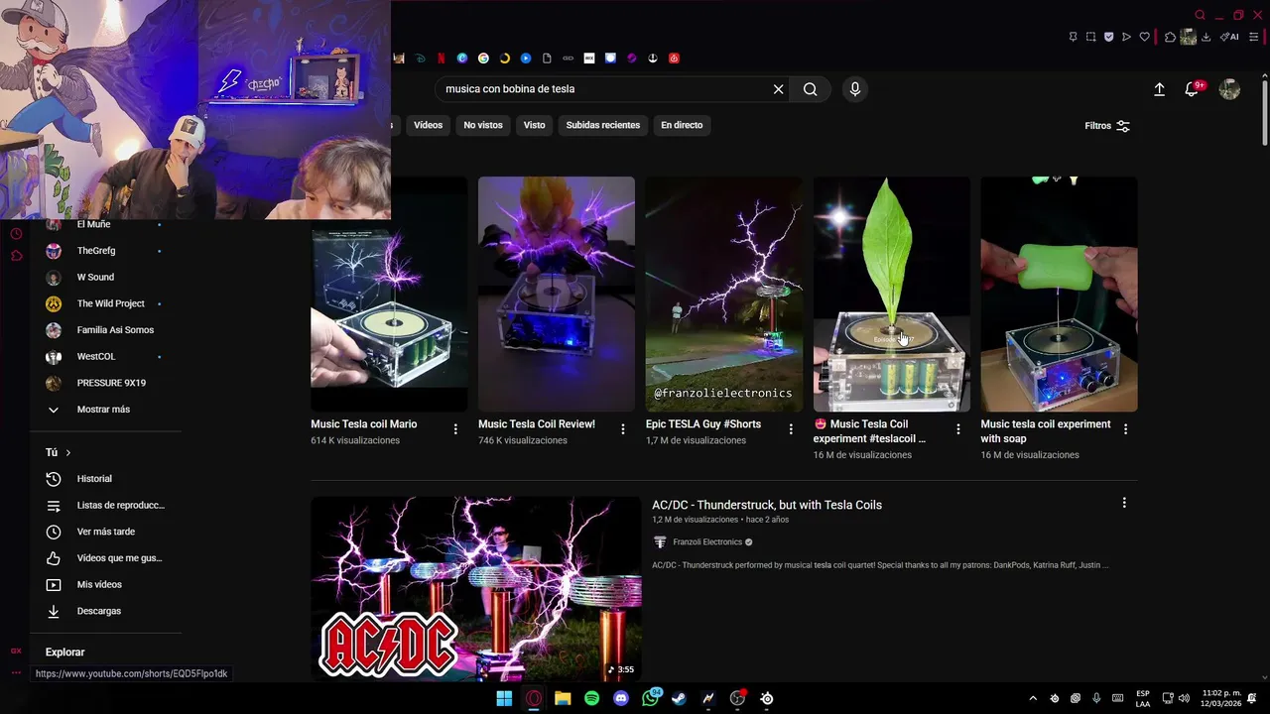The image size is (1270, 714).
Task: Open the AC/DC Thunderstruck video title
Action: [767, 505]
